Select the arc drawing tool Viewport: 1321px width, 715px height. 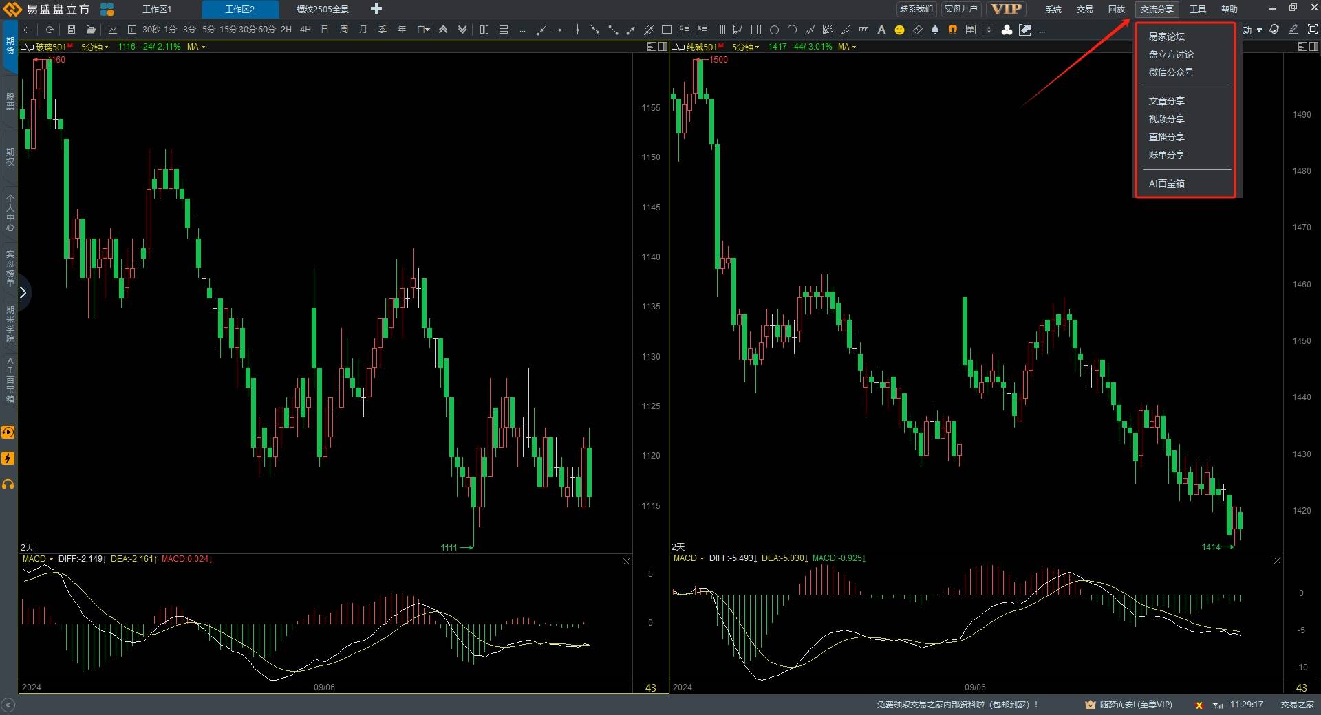pos(792,30)
